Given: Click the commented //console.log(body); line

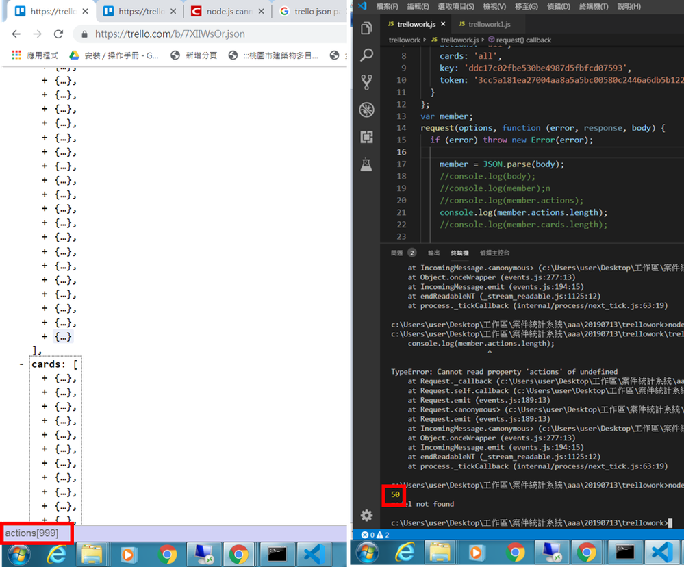Looking at the screenshot, I should coord(487,176).
